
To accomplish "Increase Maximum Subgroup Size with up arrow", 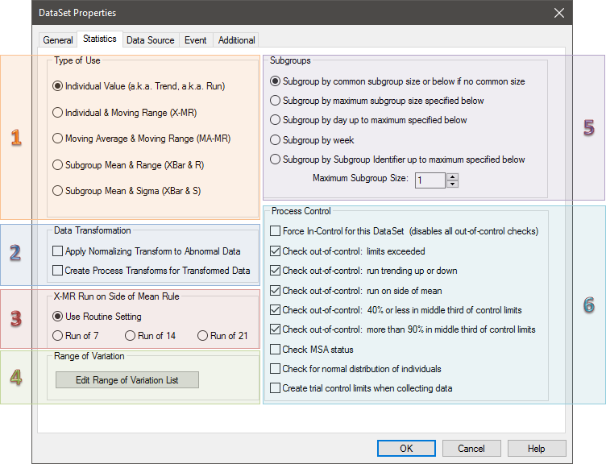I will 452,175.
